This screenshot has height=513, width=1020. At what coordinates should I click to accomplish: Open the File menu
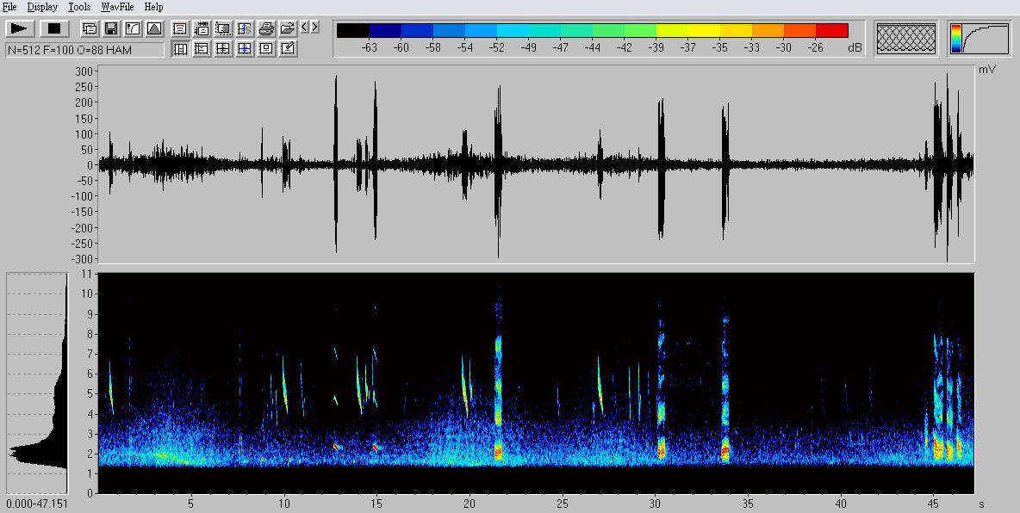coord(9,7)
